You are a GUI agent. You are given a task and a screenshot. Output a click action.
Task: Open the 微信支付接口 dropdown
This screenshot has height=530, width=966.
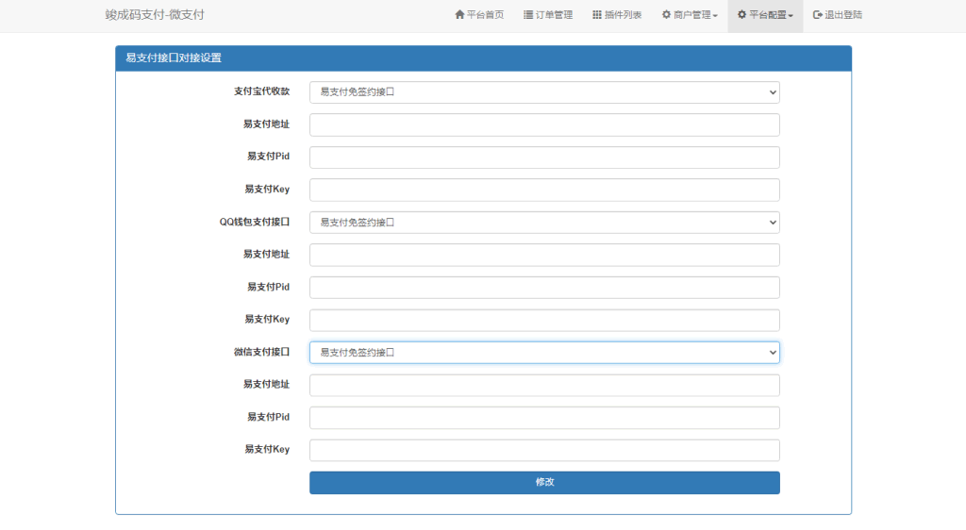tap(544, 353)
